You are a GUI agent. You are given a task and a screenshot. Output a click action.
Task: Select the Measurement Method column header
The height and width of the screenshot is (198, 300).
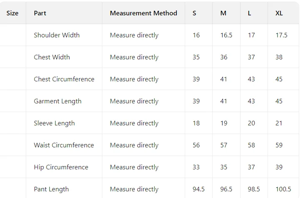(x=143, y=13)
